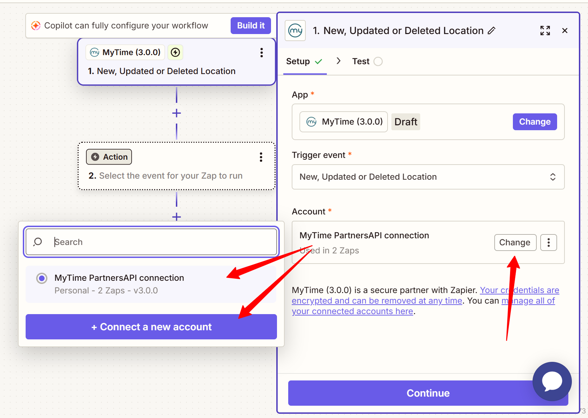
Task: Click the purple Change button for App
Action: pyautogui.click(x=535, y=122)
